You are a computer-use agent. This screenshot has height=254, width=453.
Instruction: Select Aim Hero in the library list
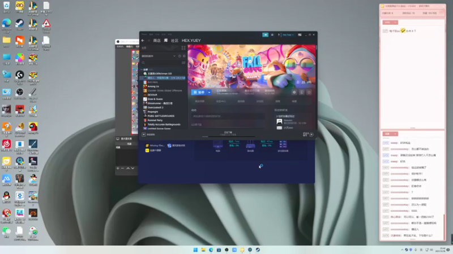click(x=153, y=82)
